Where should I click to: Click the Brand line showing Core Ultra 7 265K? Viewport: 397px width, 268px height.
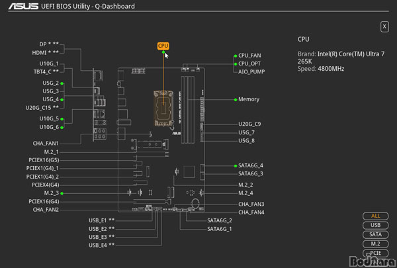[x=341, y=58]
